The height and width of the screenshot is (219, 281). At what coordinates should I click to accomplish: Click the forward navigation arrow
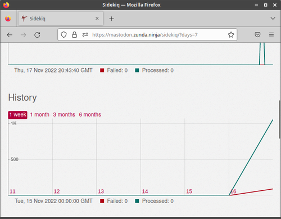point(24,35)
